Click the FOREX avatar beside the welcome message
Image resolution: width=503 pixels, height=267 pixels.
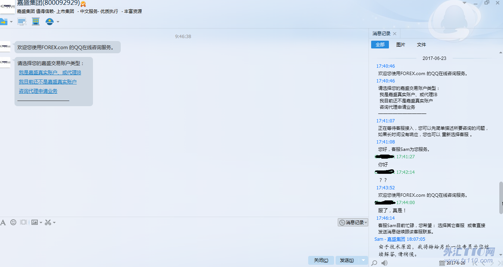click(5, 47)
